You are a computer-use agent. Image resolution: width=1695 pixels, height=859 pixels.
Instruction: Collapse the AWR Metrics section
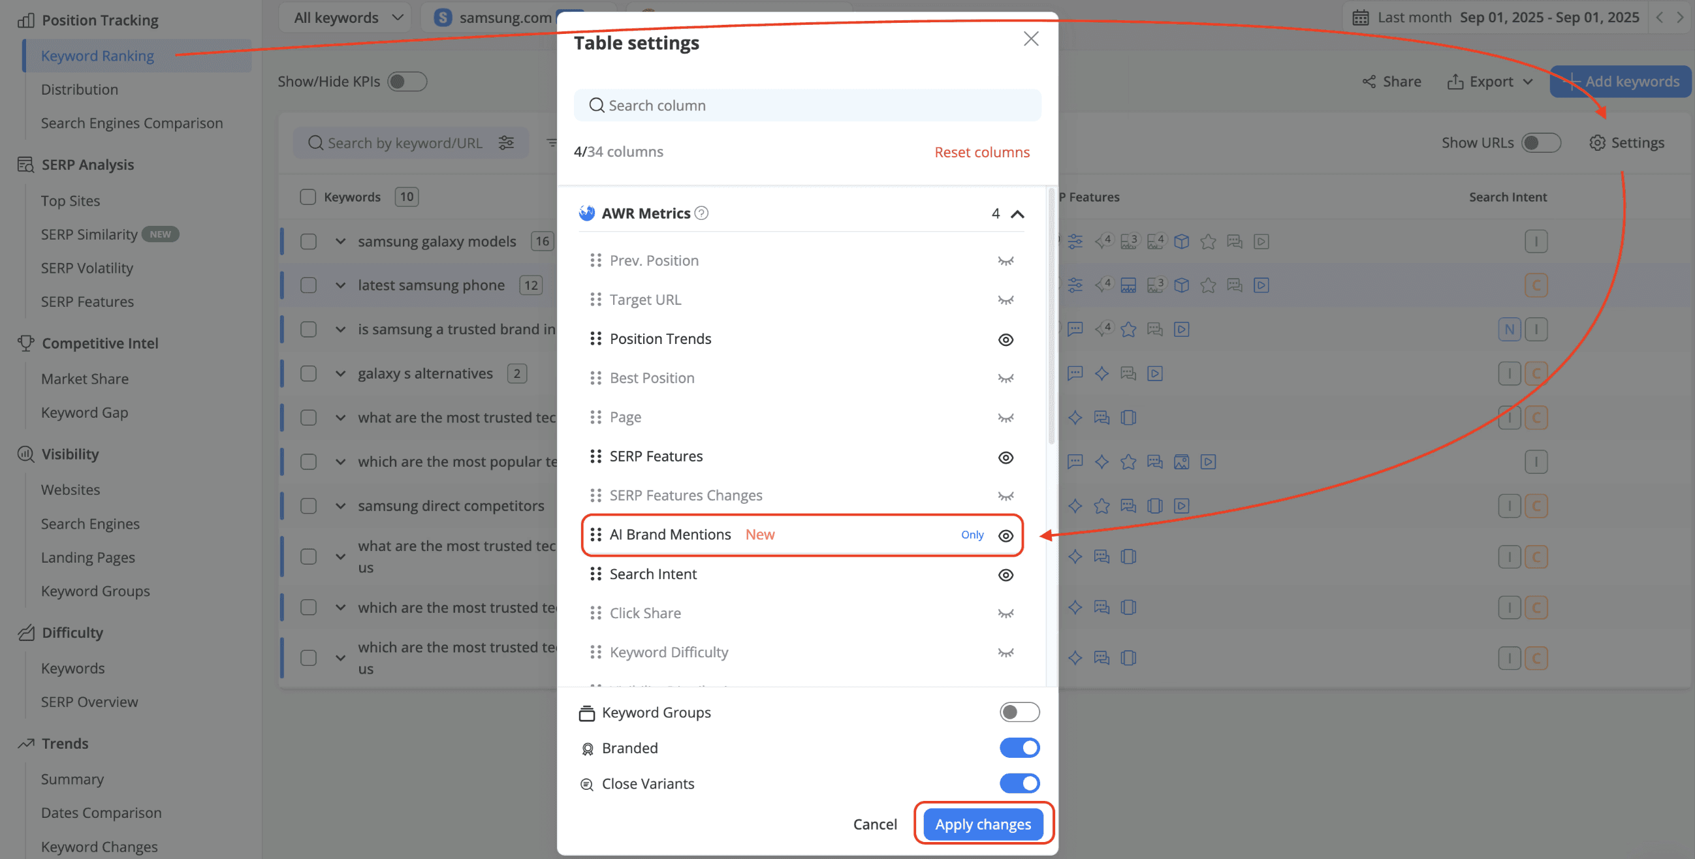pyautogui.click(x=1017, y=213)
